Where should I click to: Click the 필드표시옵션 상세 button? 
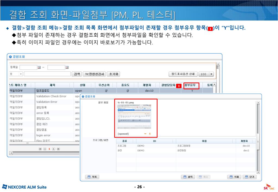(x=183, y=74)
